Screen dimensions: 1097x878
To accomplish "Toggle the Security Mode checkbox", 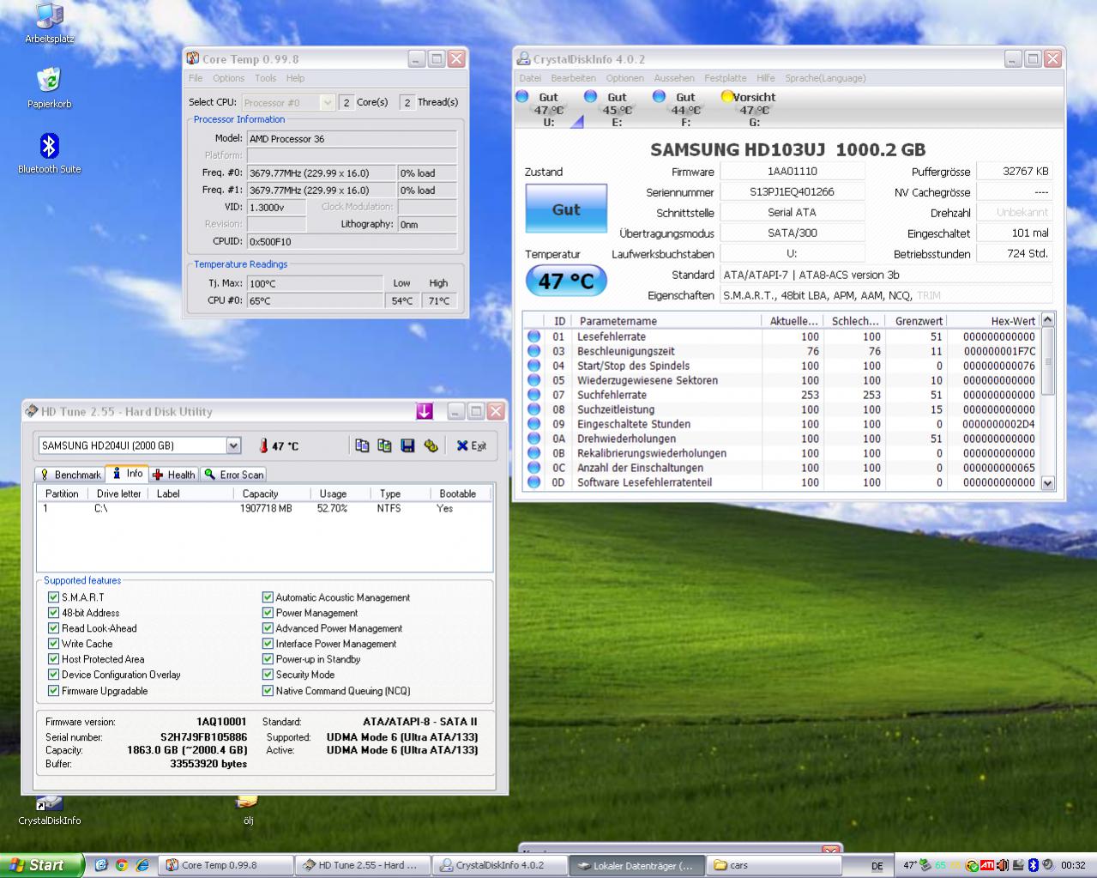I will pos(268,675).
